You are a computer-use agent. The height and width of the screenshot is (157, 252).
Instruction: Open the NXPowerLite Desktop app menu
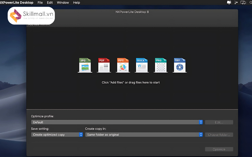[16, 3]
